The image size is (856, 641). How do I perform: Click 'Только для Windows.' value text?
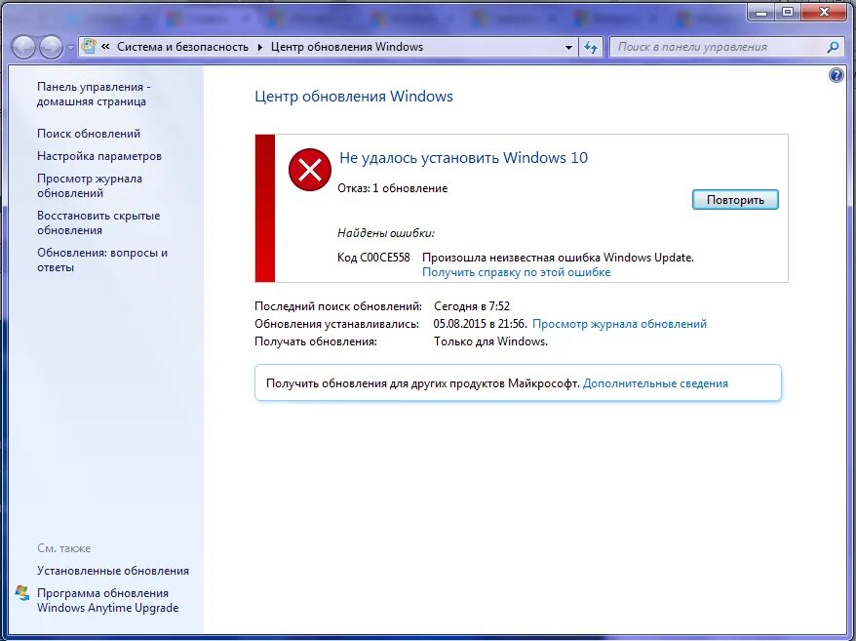490,341
